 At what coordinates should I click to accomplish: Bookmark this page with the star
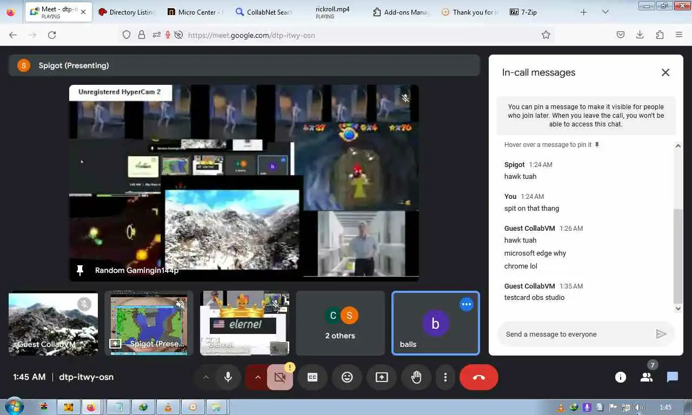point(546,35)
